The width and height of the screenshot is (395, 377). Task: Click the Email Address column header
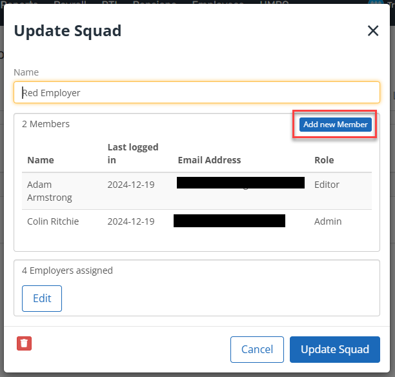pyautogui.click(x=209, y=160)
